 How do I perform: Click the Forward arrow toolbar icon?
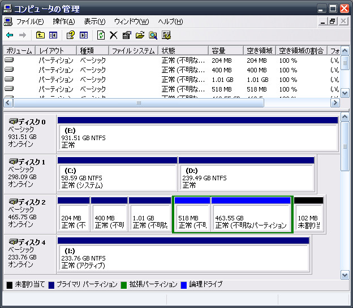[x=23, y=36]
